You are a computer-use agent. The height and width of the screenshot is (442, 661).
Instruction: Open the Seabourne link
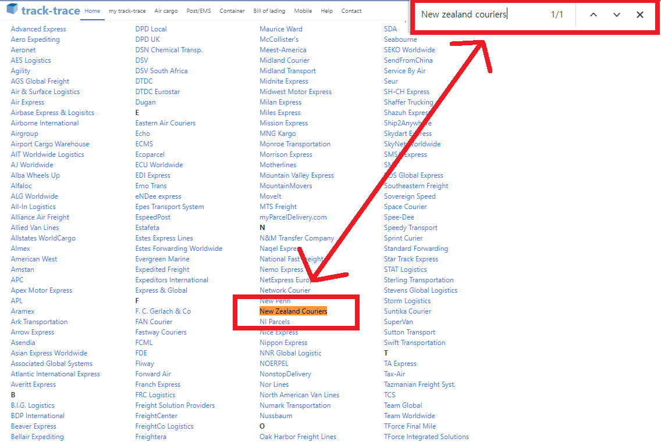coord(400,39)
